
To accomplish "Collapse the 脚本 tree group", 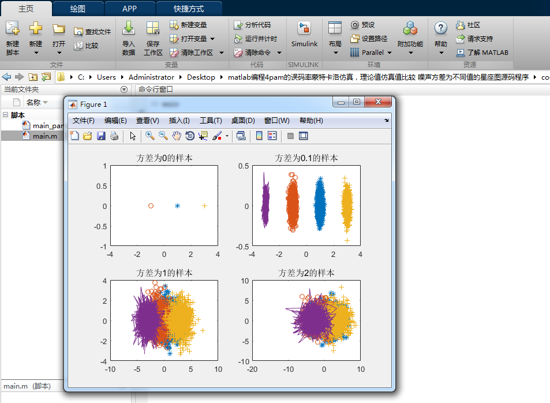I will click(x=5, y=115).
